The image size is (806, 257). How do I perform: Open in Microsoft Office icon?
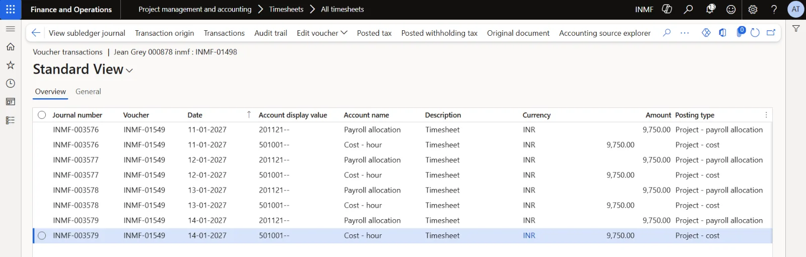722,33
